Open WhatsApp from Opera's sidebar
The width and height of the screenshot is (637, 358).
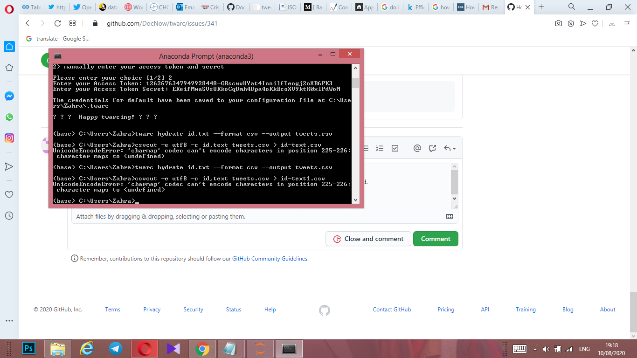click(x=9, y=117)
